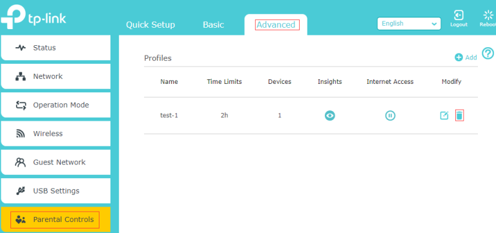Viewport: 496px width, 233px height.
Task: Open the English language dropdown
Action: [409, 24]
